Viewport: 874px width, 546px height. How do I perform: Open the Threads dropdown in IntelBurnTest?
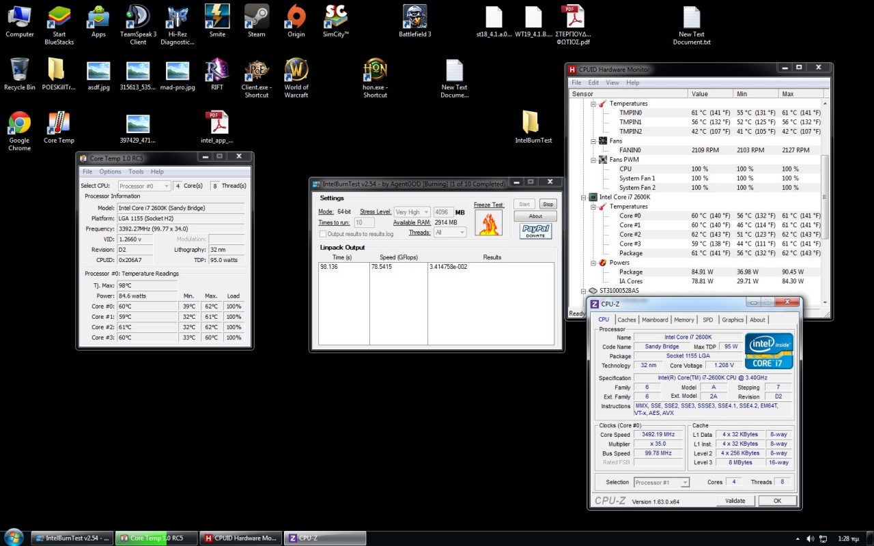pyautogui.click(x=450, y=233)
